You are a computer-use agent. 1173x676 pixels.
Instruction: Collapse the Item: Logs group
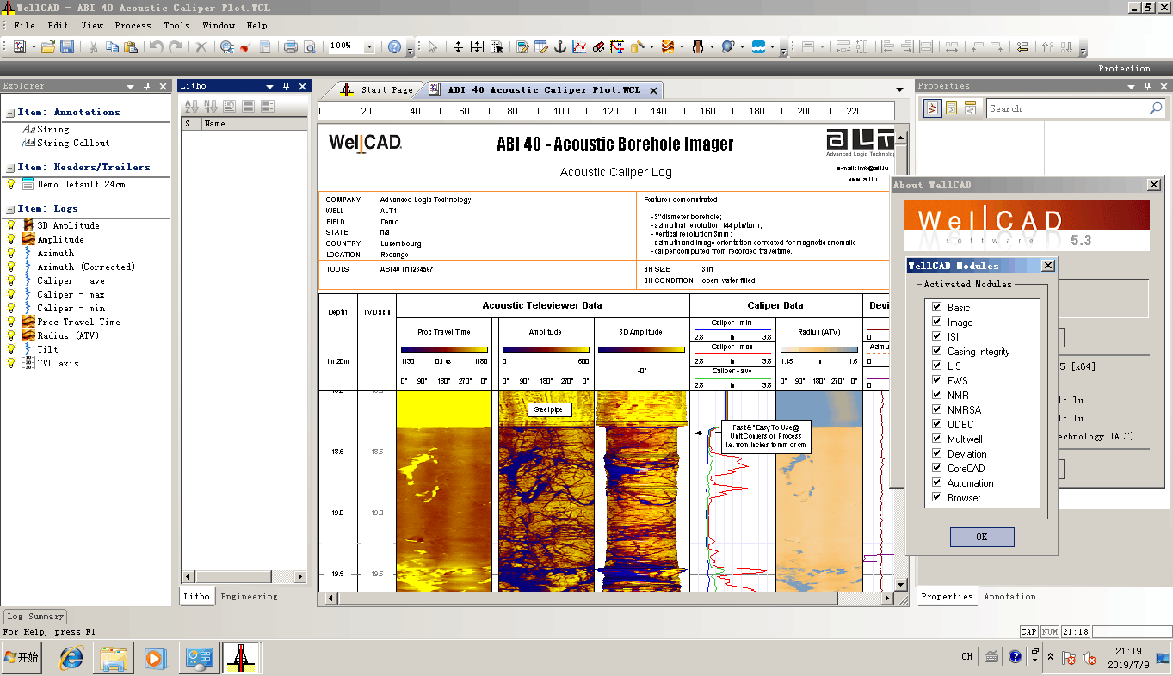(9, 208)
